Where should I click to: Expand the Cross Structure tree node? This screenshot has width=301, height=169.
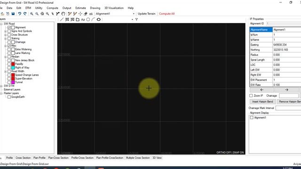coord(5,35)
